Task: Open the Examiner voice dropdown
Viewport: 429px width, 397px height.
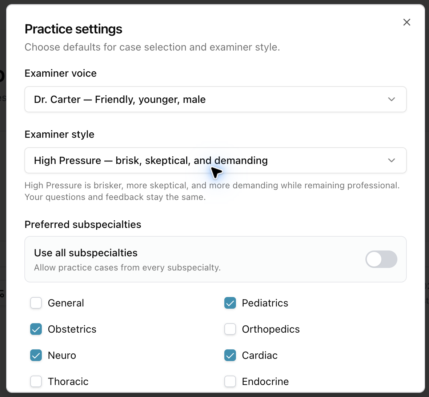Action: pos(215,99)
